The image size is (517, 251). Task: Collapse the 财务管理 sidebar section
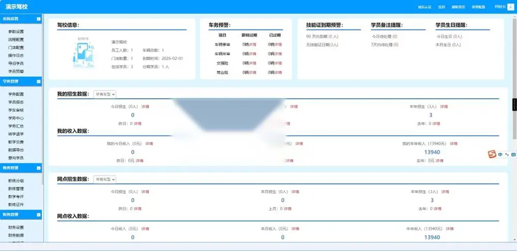[39, 215]
